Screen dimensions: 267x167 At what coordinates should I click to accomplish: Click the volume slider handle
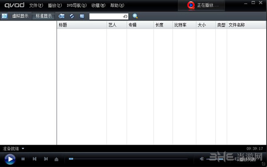pos(221,159)
